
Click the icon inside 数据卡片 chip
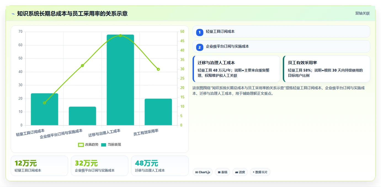253,172
